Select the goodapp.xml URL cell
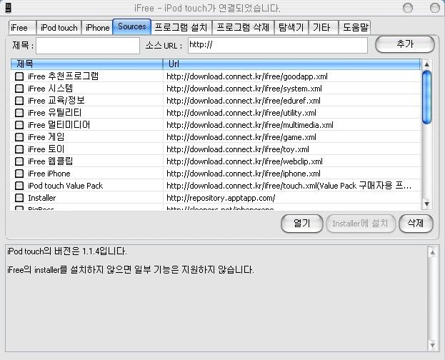Viewport: 445px width, 360px height. click(292, 76)
